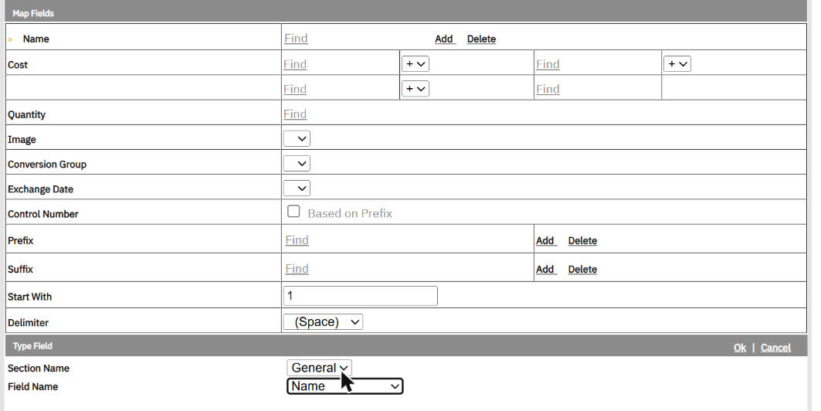Click the Image row label

point(22,140)
